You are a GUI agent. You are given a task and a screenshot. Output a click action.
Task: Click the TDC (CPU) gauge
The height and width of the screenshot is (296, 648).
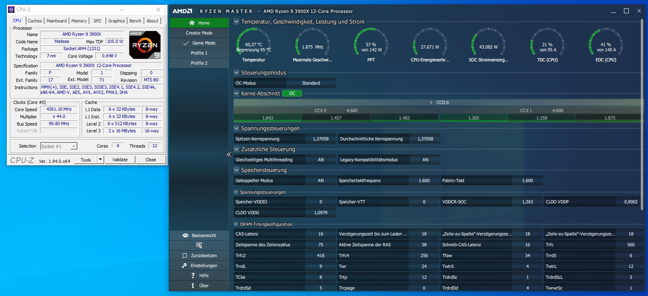(x=547, y=42)
